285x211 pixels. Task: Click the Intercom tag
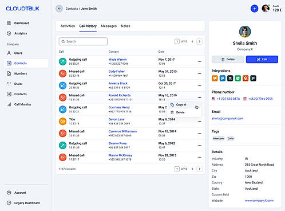point(218,139)
